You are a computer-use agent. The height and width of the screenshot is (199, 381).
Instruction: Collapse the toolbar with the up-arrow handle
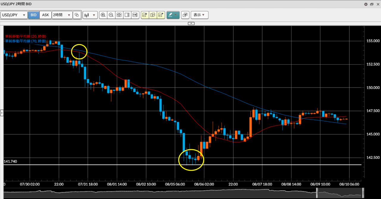click(191, 23)
